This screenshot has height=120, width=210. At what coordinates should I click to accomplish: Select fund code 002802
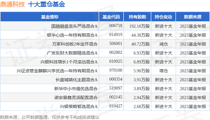[x=116, y=52]
